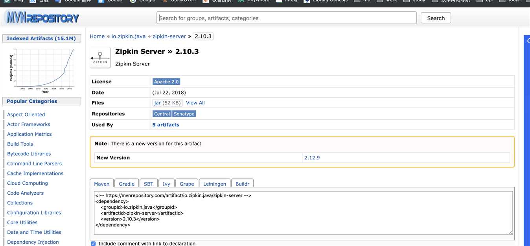Image resolution: width=530 pixels, height=246 pixels.
Task: Open the Bytecode Libraries category
Action: click(29, 154)
